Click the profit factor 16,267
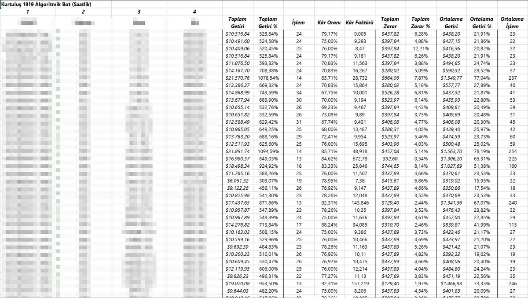528x298 pixels. coord(359,70)
